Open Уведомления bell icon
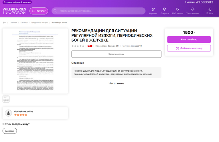 pyautogui.click(x=193, y=9)
